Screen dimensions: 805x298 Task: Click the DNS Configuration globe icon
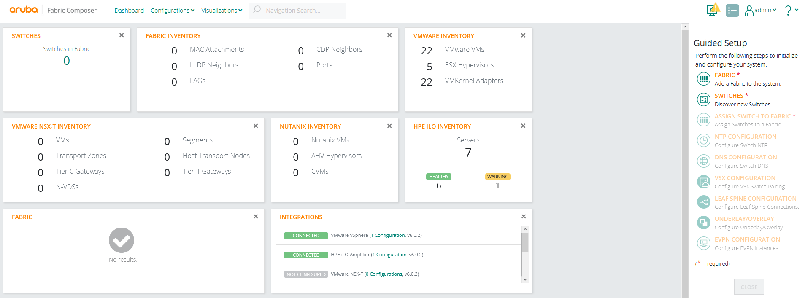[x=704, y=161]
